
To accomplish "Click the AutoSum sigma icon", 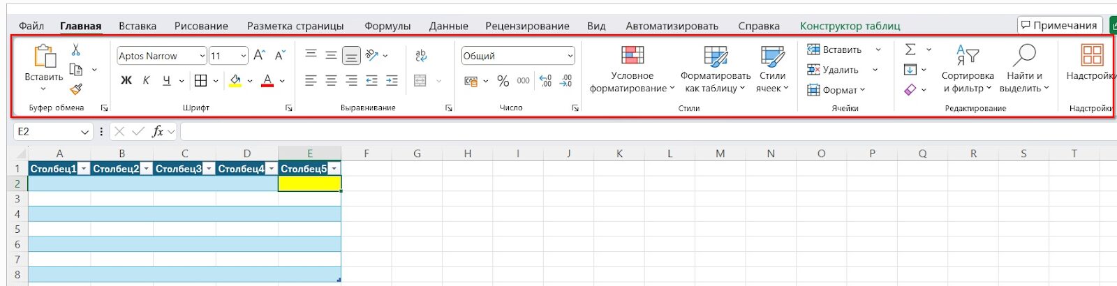I will [x=910, y=50].
